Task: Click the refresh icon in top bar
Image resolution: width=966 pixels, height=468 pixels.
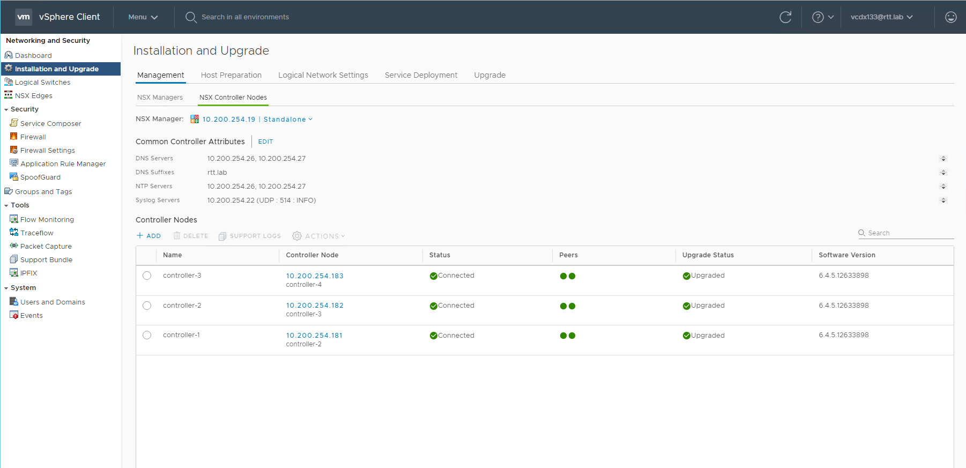Action: (785, 17)
